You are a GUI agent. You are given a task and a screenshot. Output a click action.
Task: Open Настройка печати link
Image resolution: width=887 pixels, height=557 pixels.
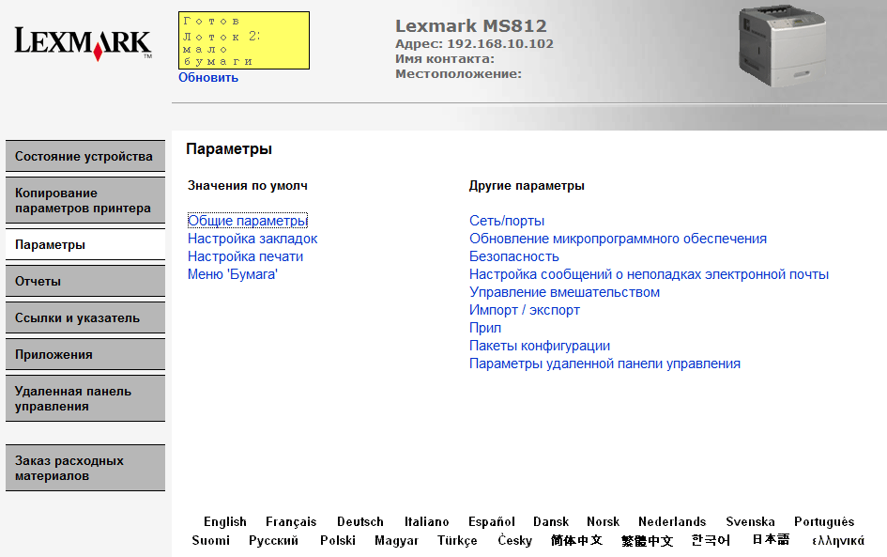[246, 256]
